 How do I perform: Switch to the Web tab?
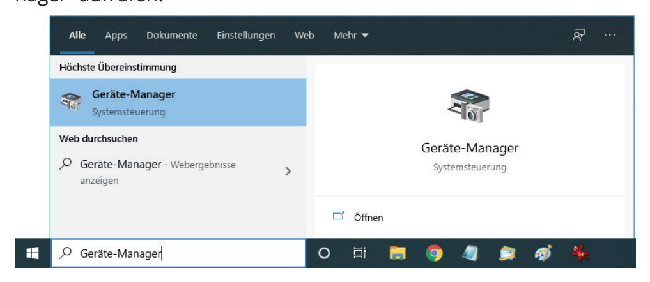coord(304,36)
